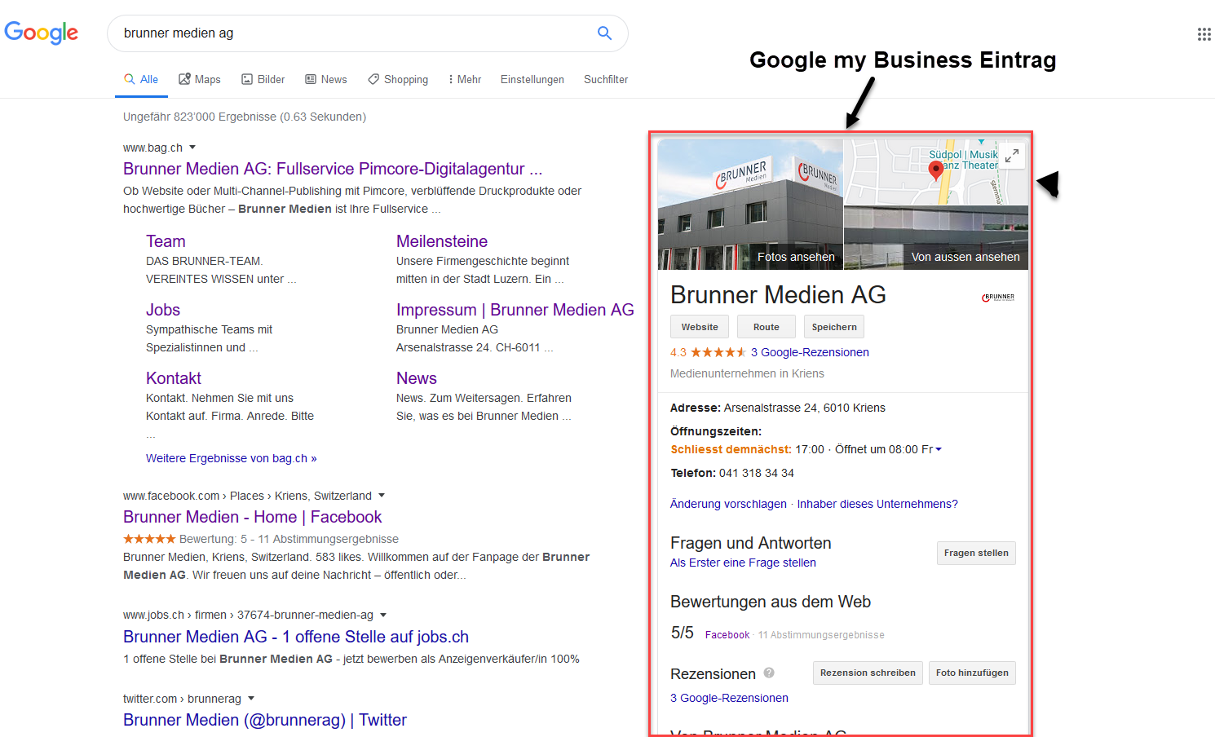Expand the opening hours dropdown arrow
Image resolution: width=1215 pixels, height=737 pixels.
[x=939, y=449]
